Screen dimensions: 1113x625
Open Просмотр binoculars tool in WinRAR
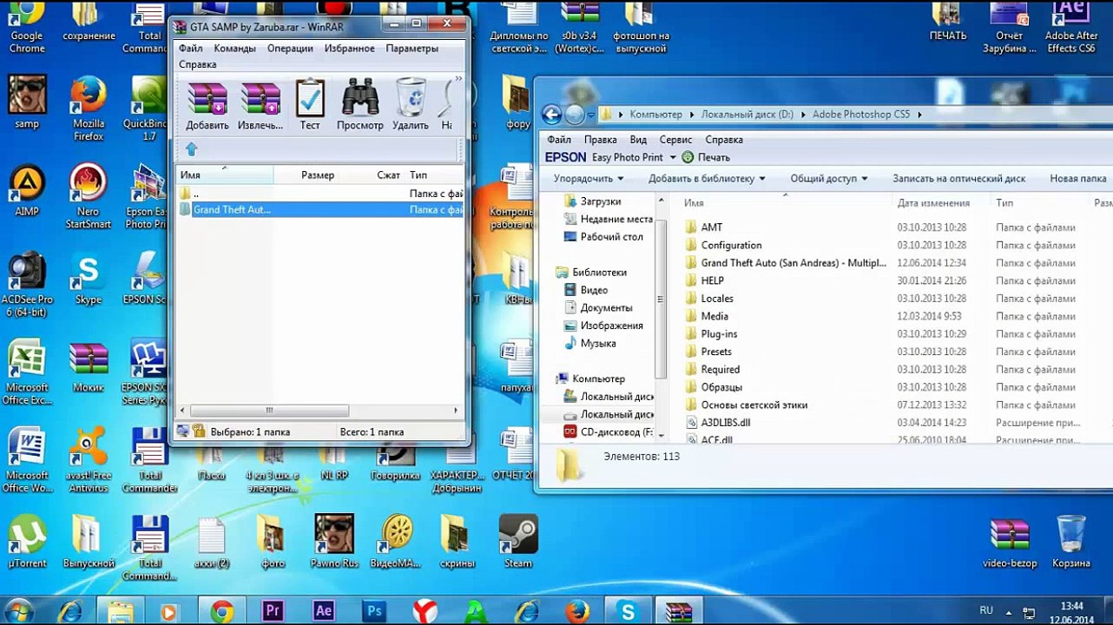coord(360,105)
